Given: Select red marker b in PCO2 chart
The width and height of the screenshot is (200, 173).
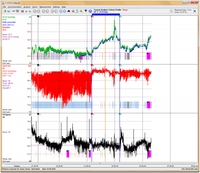Looking at the screenshot, I should pyautogui.click(x=92, y=16).
